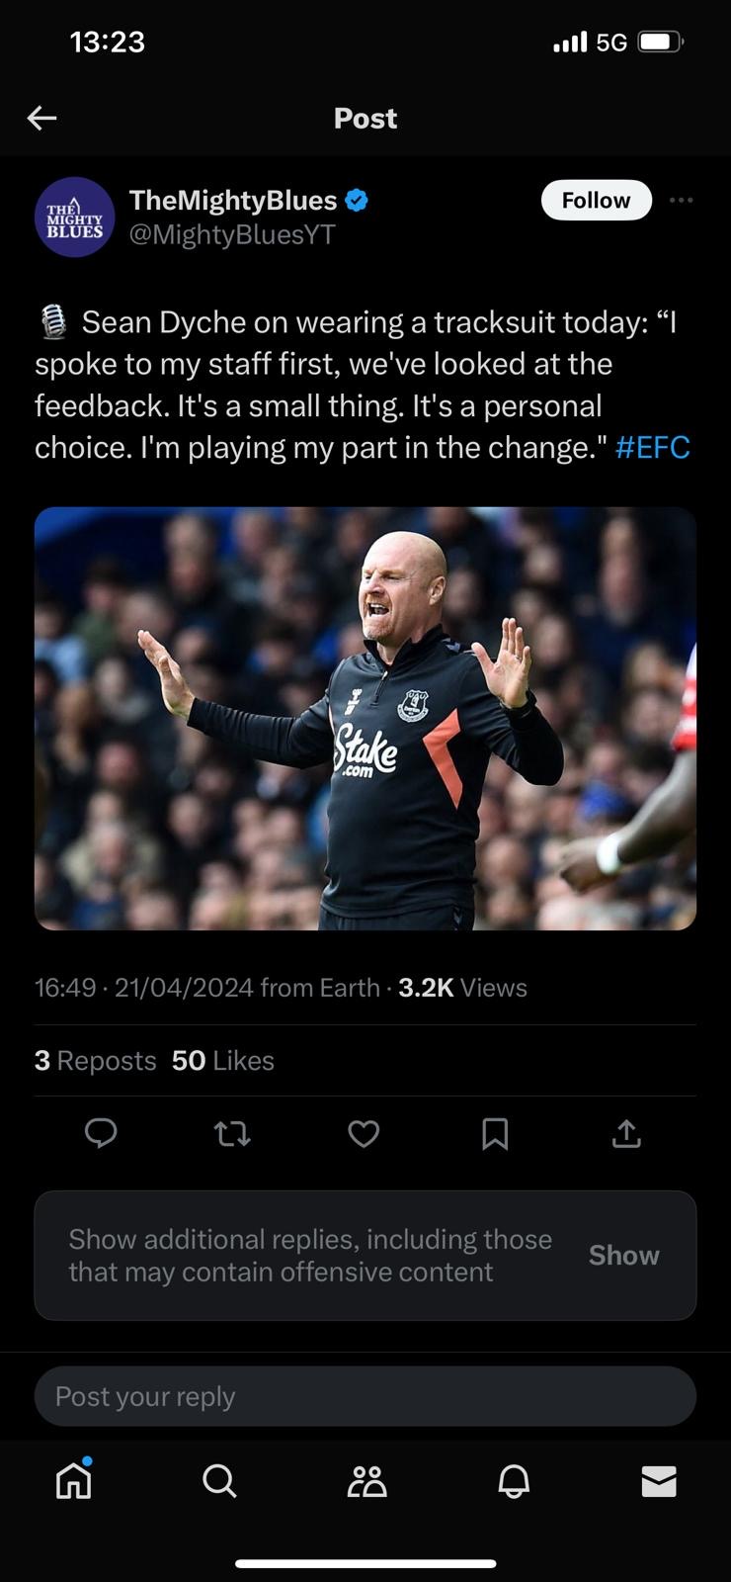View the 3 Reposts list

[96, 1061]
